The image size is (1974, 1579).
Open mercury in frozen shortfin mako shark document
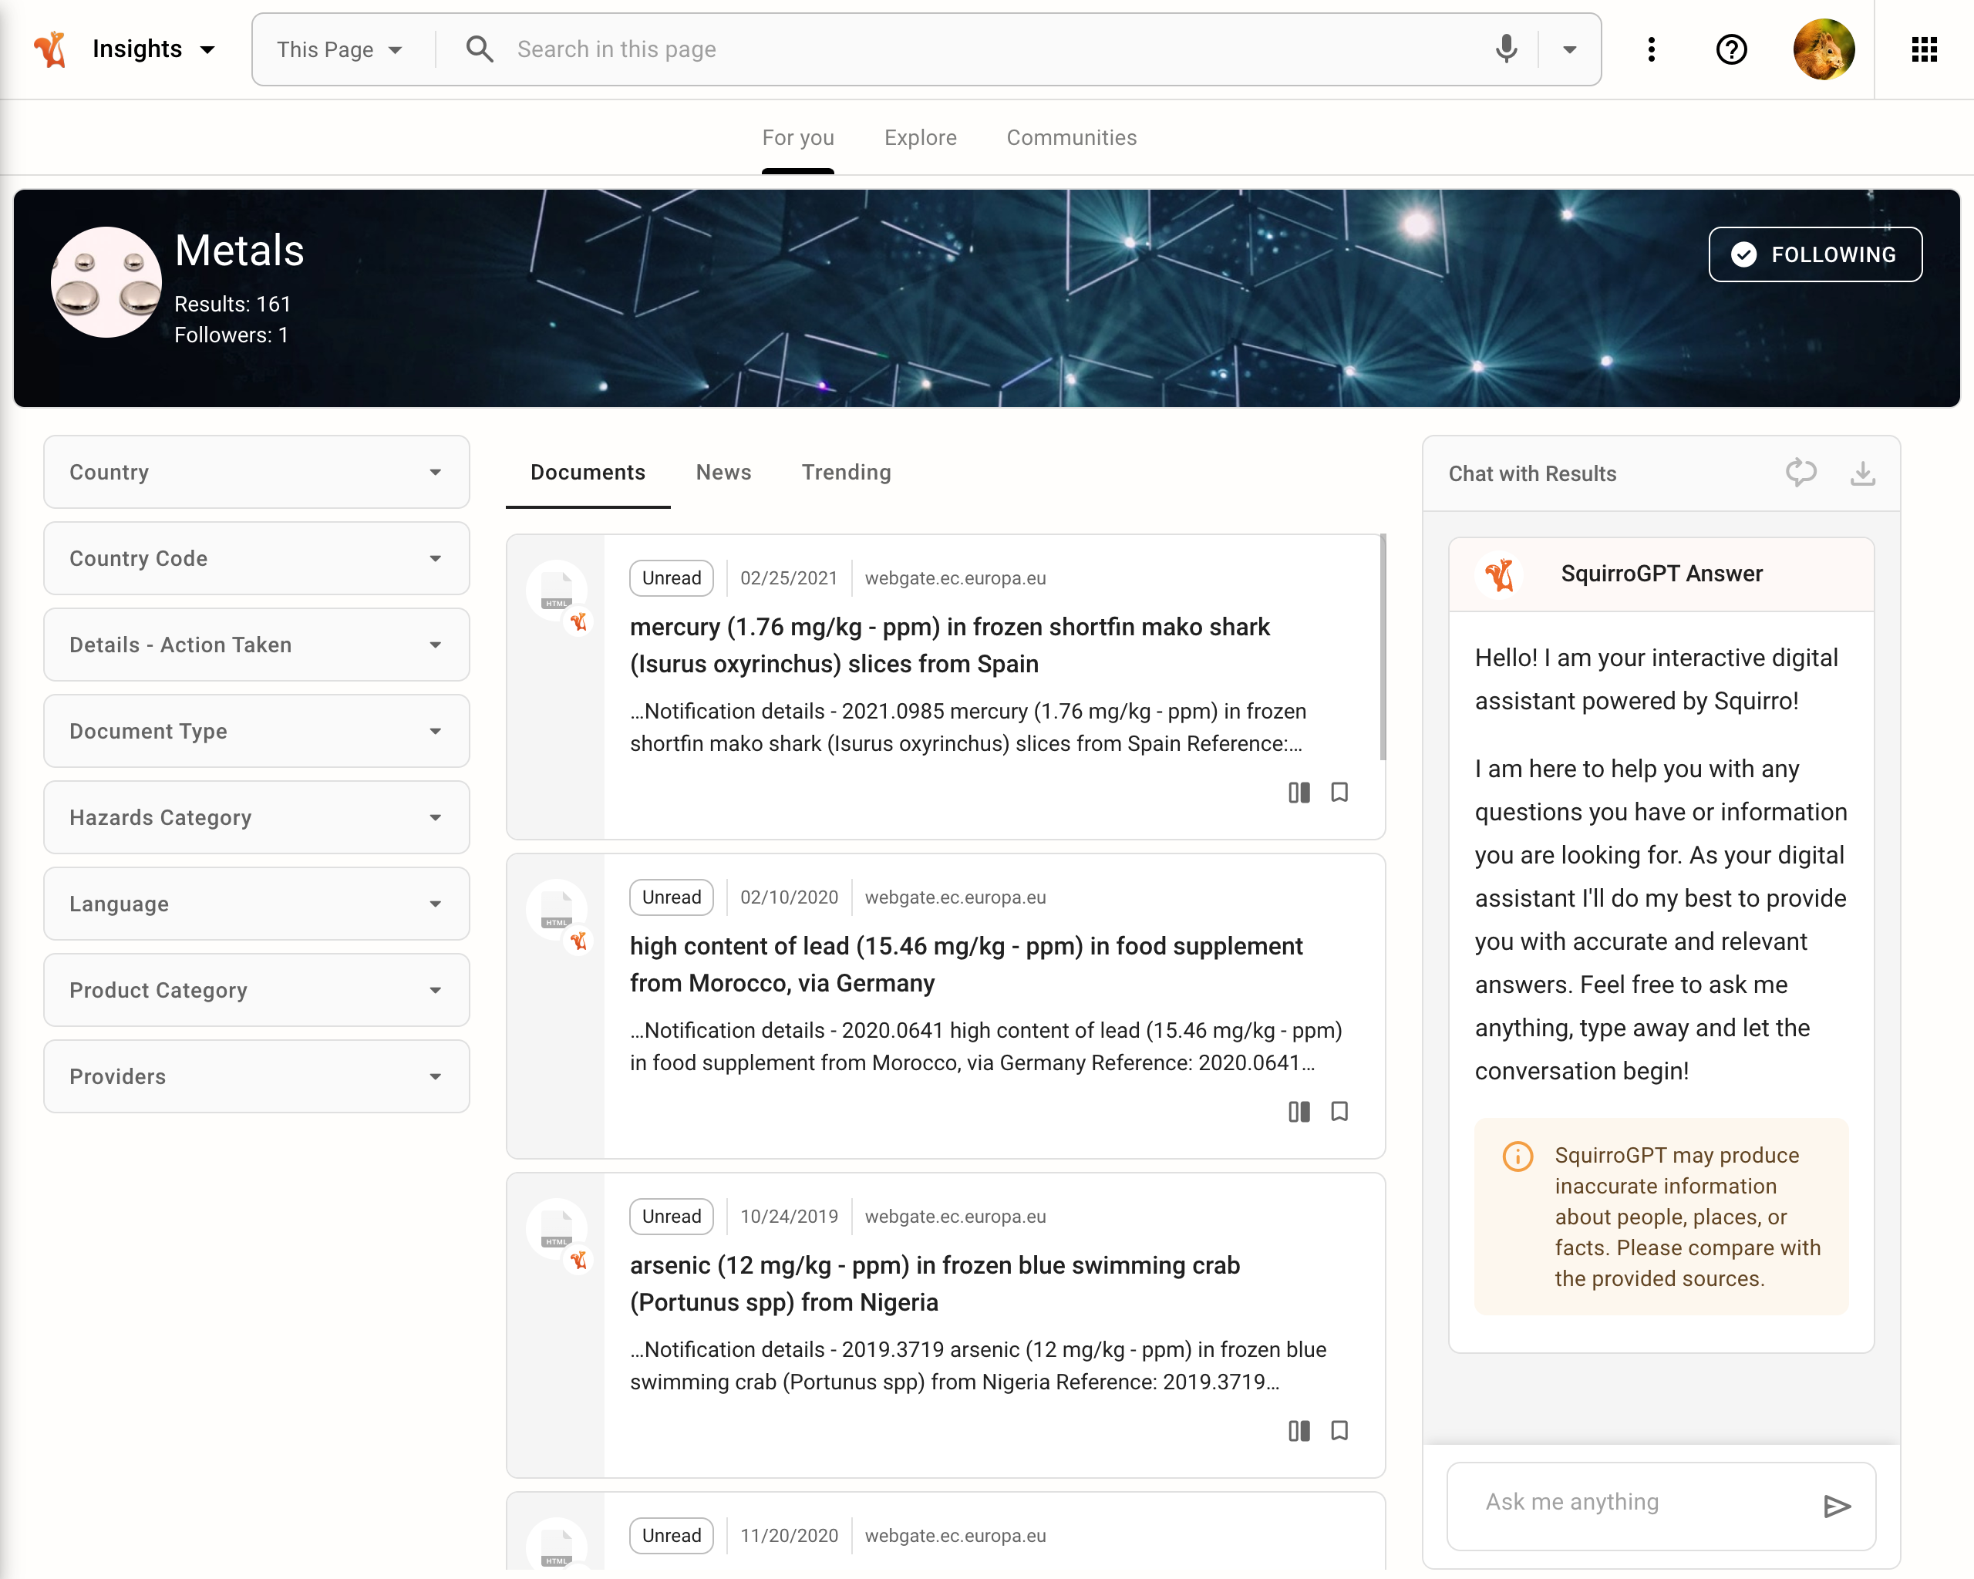click(x=949, y=645)
